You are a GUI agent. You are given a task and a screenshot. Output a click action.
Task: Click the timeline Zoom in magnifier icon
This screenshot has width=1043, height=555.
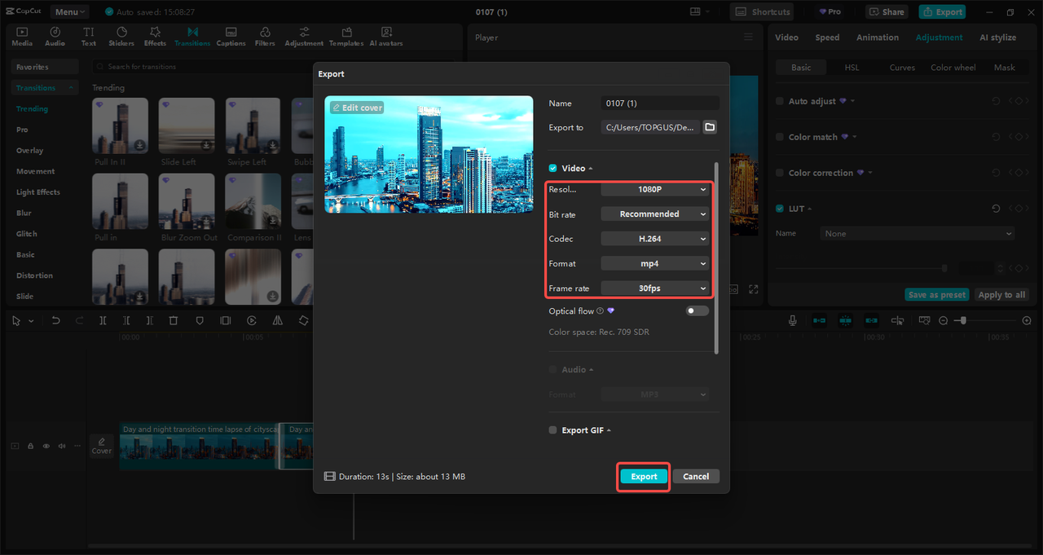point(1027,320)
